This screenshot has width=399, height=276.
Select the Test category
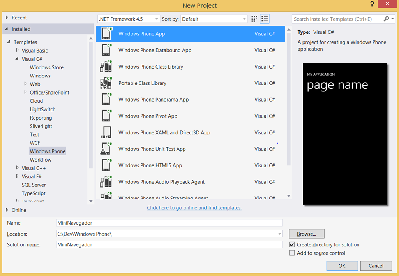(x=34, y=134)
